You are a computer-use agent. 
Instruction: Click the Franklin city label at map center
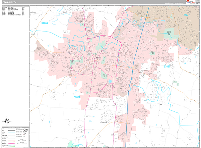pos(99,57)
